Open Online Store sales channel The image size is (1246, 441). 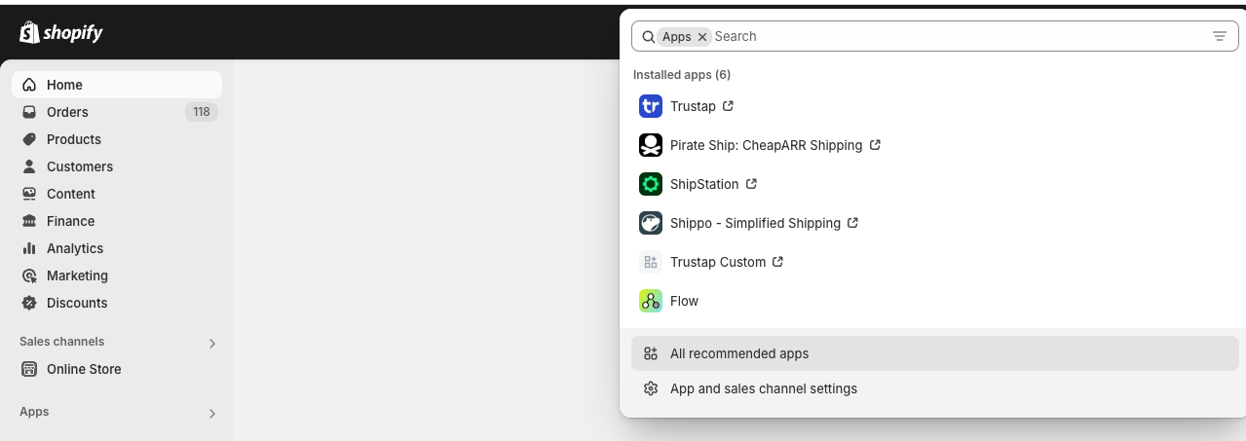click(x=84, y=369)
